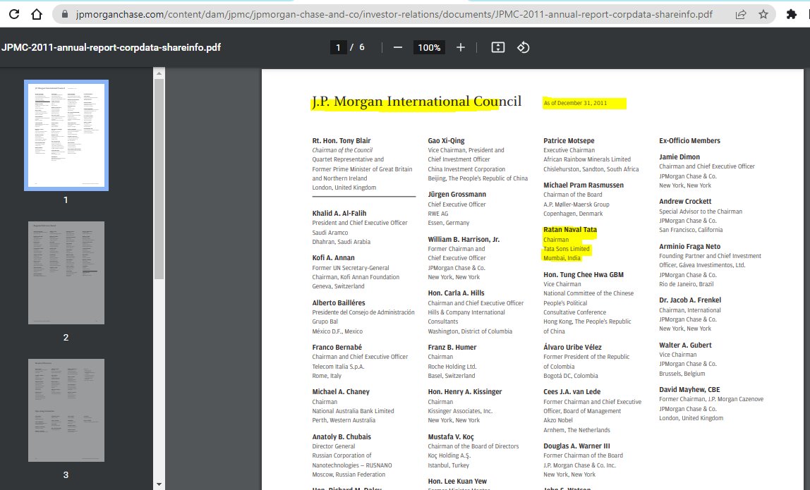Click the address bar URL
This screenshot has height=490, width=810.
coord(394,15)
